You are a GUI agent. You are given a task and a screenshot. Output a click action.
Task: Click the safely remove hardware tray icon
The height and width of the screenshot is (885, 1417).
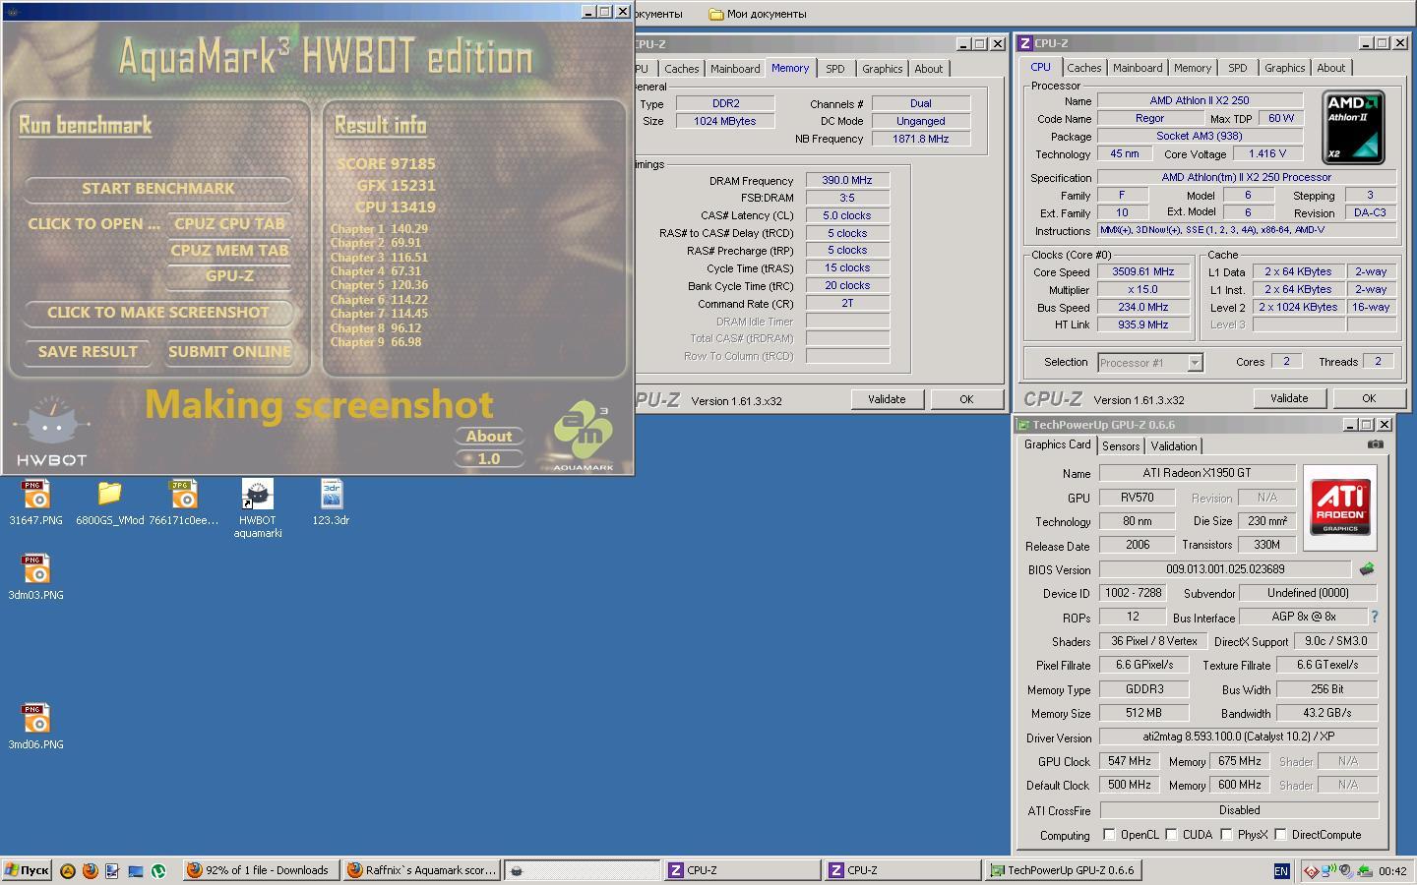coord(1364,870)
